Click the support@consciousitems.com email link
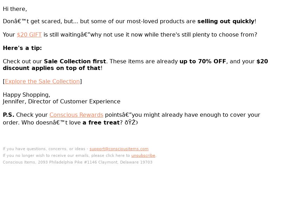The width and height of the screenshot is (281, 211). (119, 149)
